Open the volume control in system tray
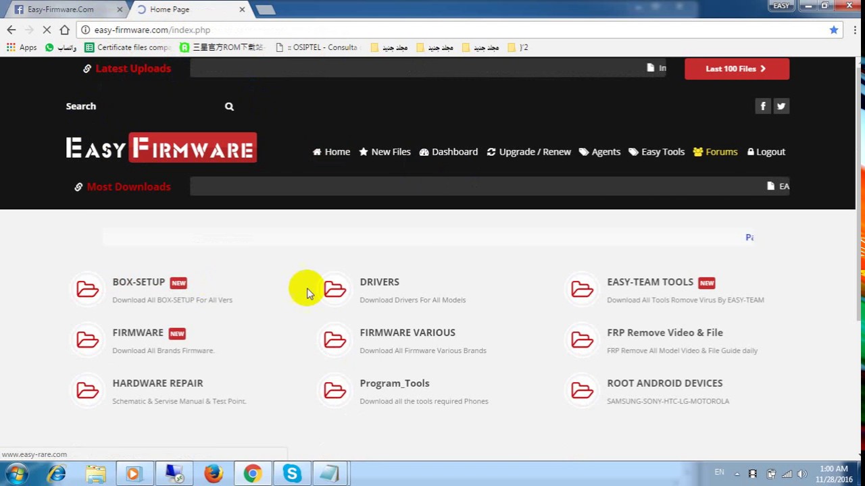Image resolution: width=865 pixels, height=486 pixels. [802, 474]
